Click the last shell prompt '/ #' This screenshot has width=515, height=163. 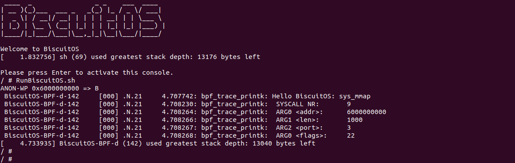[6, 160]
